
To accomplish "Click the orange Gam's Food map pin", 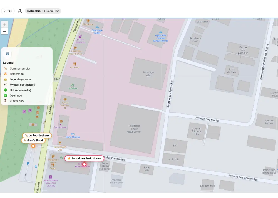I will pos(33,146).
